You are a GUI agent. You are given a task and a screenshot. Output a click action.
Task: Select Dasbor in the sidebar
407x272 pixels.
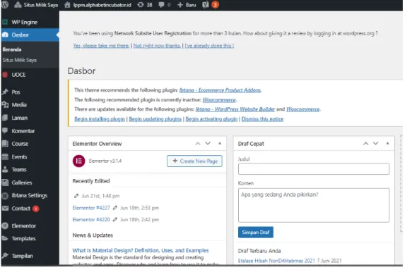30,35
